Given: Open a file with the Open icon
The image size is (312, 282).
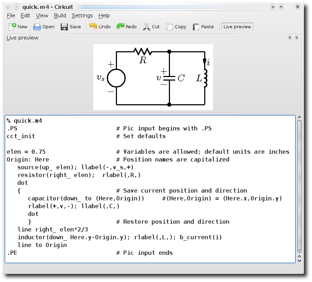Looking at the screenshot, I should (37, 27).
